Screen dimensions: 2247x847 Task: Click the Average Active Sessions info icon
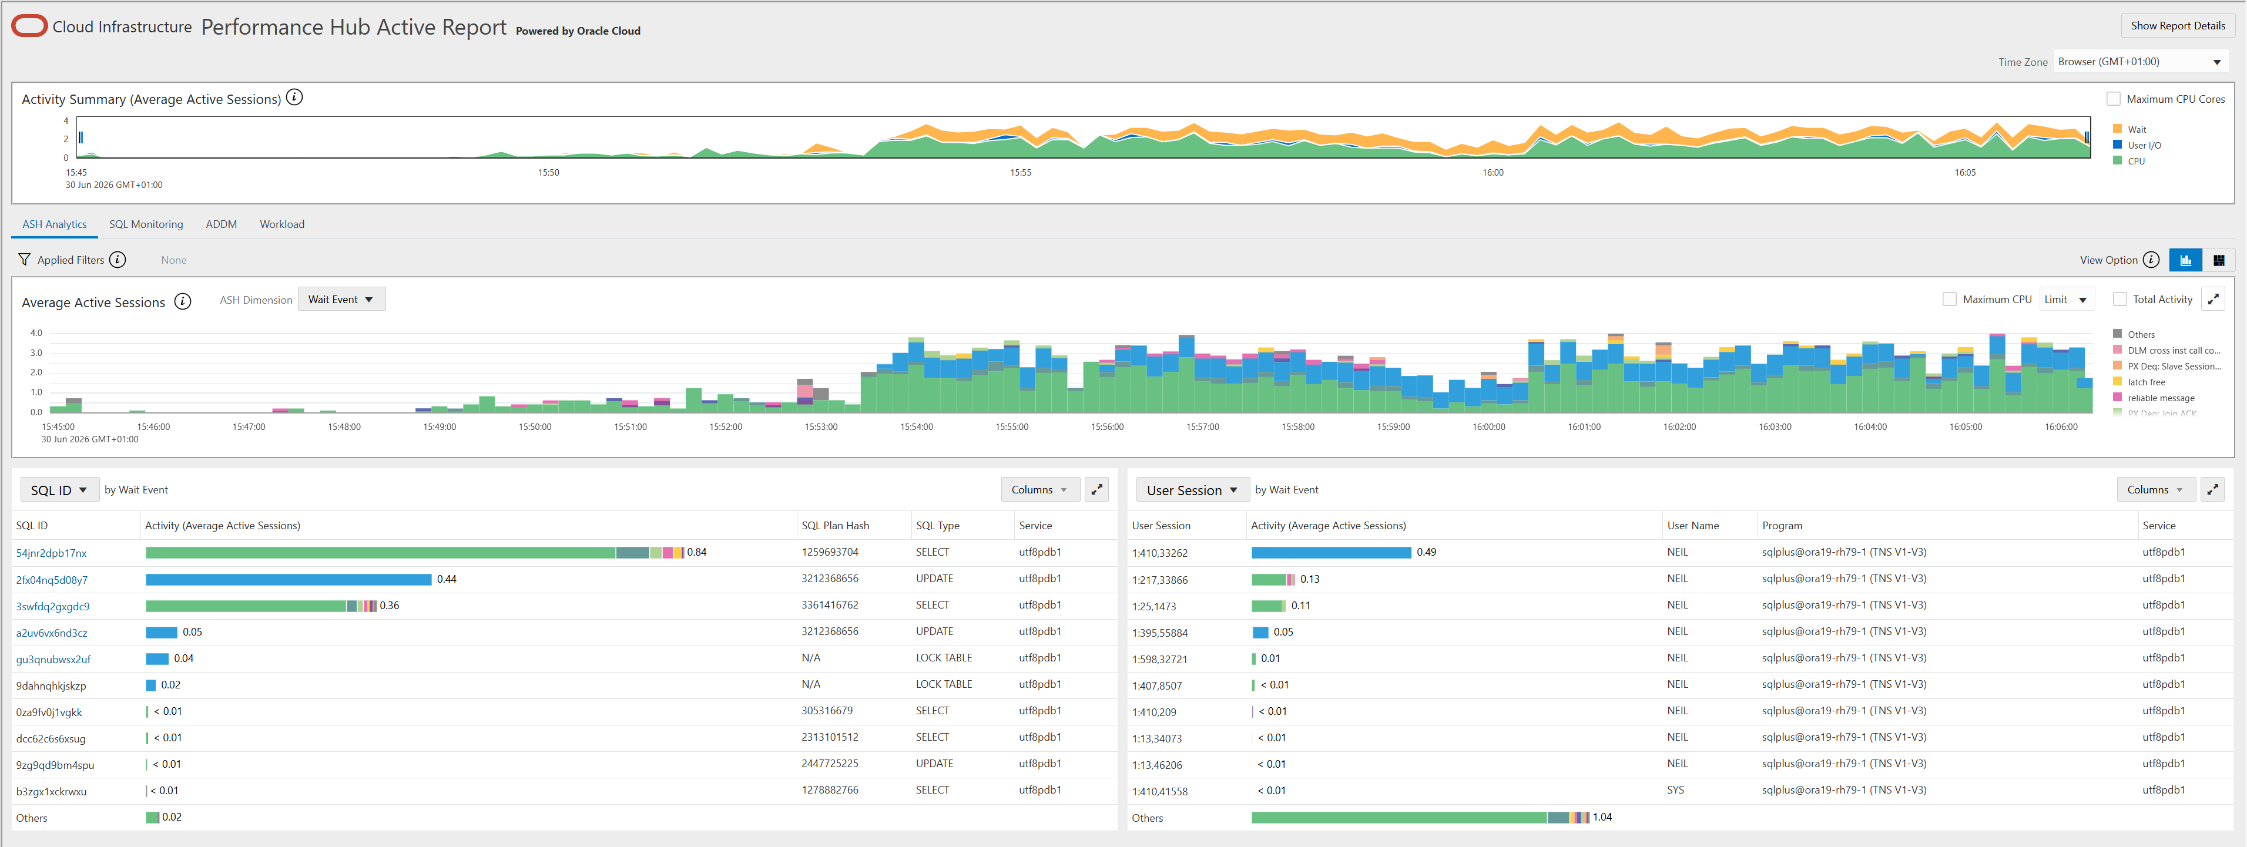tap(182, 302)
